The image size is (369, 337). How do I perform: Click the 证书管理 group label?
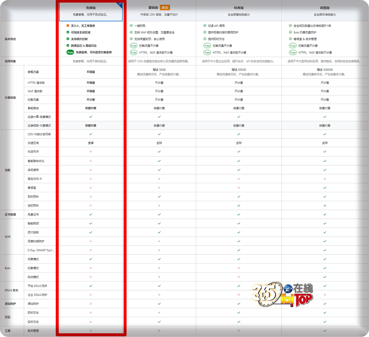10,214
